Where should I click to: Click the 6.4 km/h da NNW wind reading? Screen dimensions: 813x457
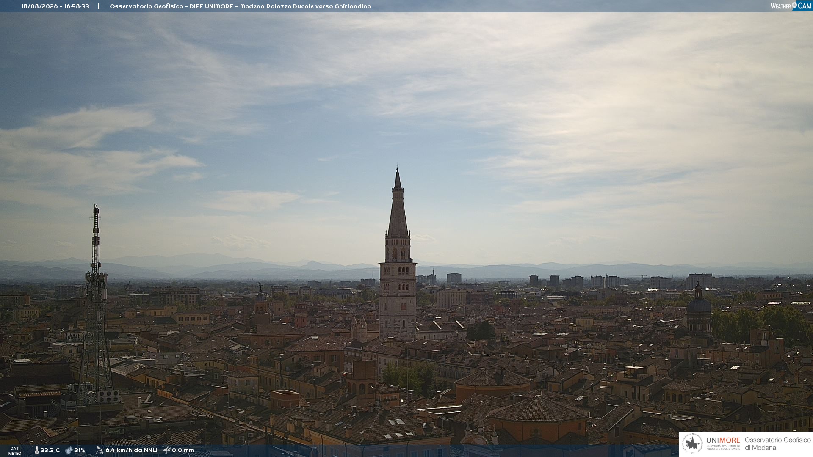131,450
